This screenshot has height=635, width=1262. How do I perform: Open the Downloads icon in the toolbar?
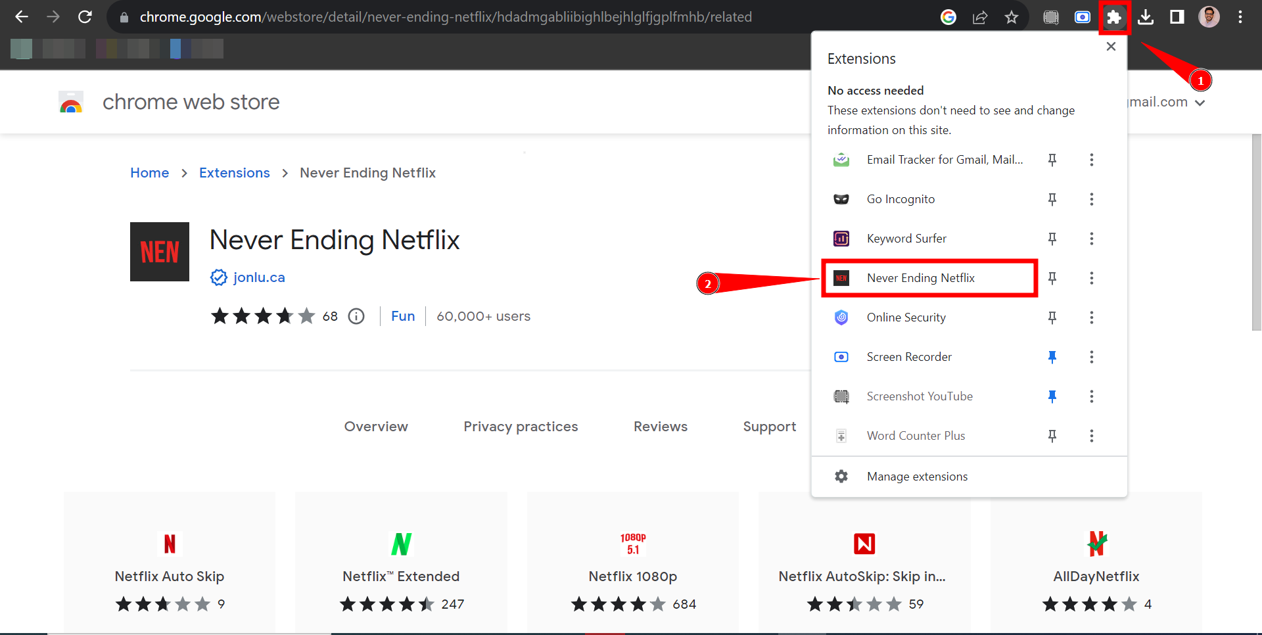(x=1146, y=16)
